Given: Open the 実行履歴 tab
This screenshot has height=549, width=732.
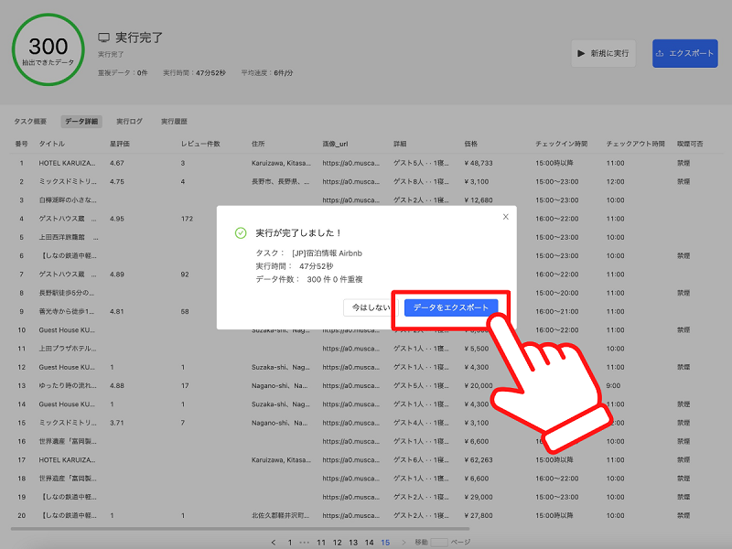Looking at the screenshot, I should coord(174,121).
